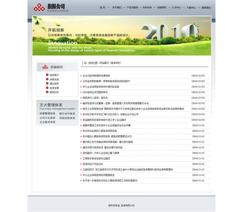Click the red logo beside 担保研究 sidebar heading
This screenshot has height=212, width=243.
(45, 67)
